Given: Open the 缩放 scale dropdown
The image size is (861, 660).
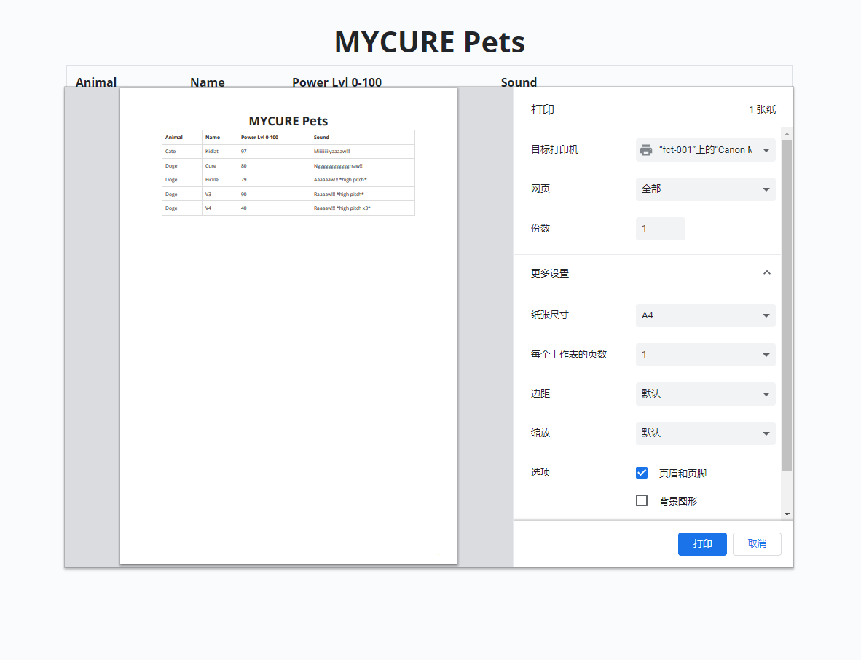Looking at the screenshot, I should tap(706, 433).
